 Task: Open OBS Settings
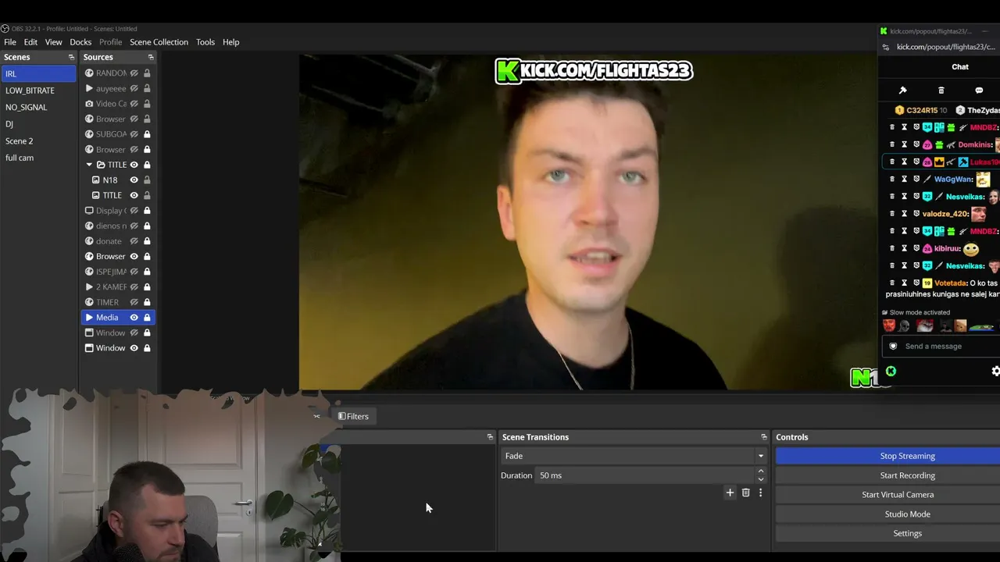(888, 533)
